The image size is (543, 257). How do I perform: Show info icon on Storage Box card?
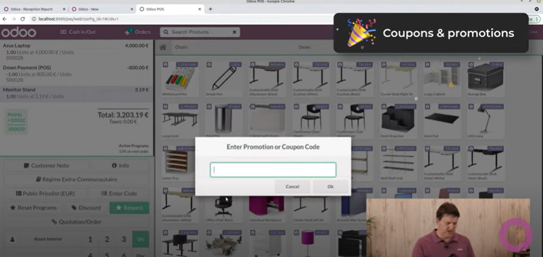(471, 64)
